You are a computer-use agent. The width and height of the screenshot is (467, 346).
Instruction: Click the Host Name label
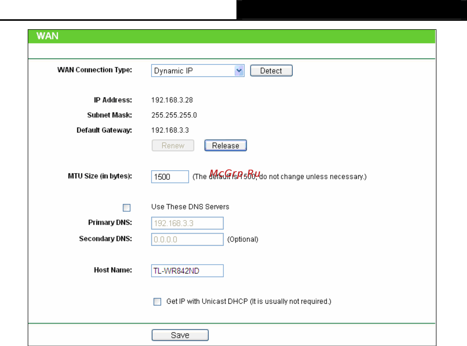click(x=113, y=270)
